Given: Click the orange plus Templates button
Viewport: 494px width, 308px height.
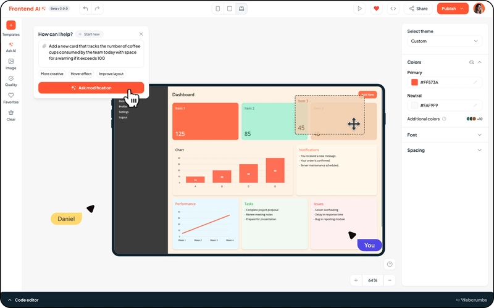Looking at the screenshot, I should pos(11,25).
